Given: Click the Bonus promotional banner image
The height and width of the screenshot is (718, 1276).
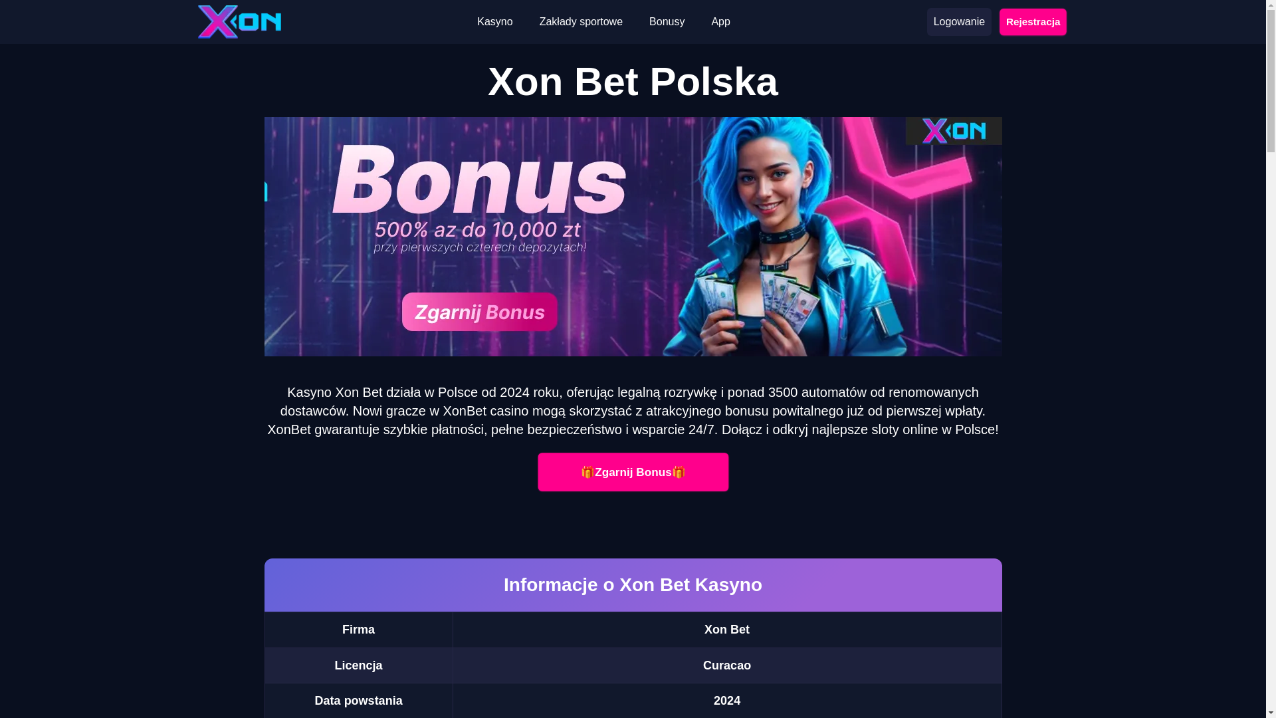Looking at the screenshot, I should tap(633, 237).
